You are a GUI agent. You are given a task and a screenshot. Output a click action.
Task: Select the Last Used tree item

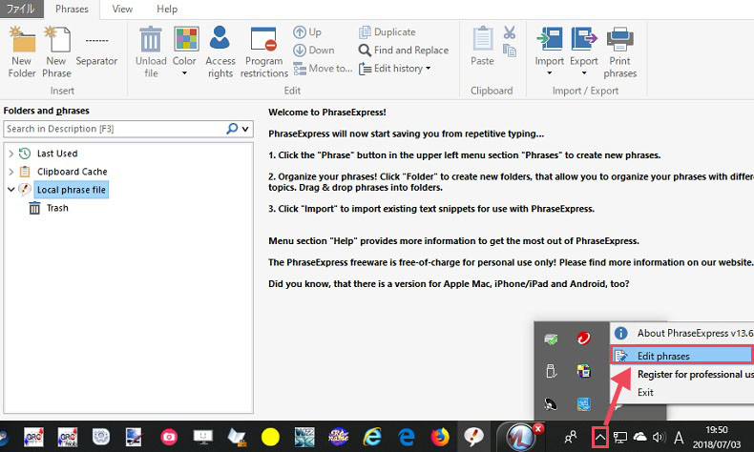[x=57, y=154]
